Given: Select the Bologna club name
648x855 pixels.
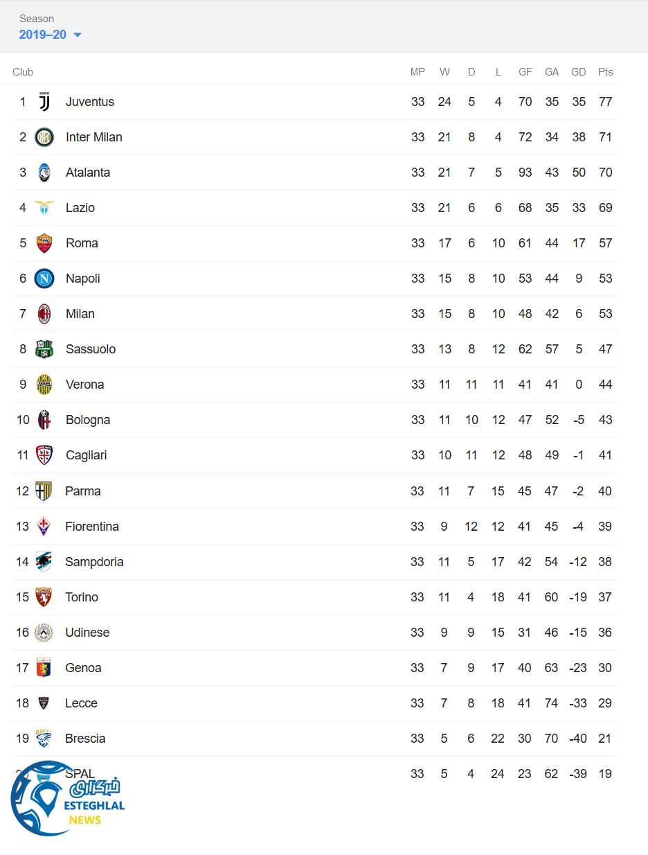Looking at the screenshot, I should [88, 420].
